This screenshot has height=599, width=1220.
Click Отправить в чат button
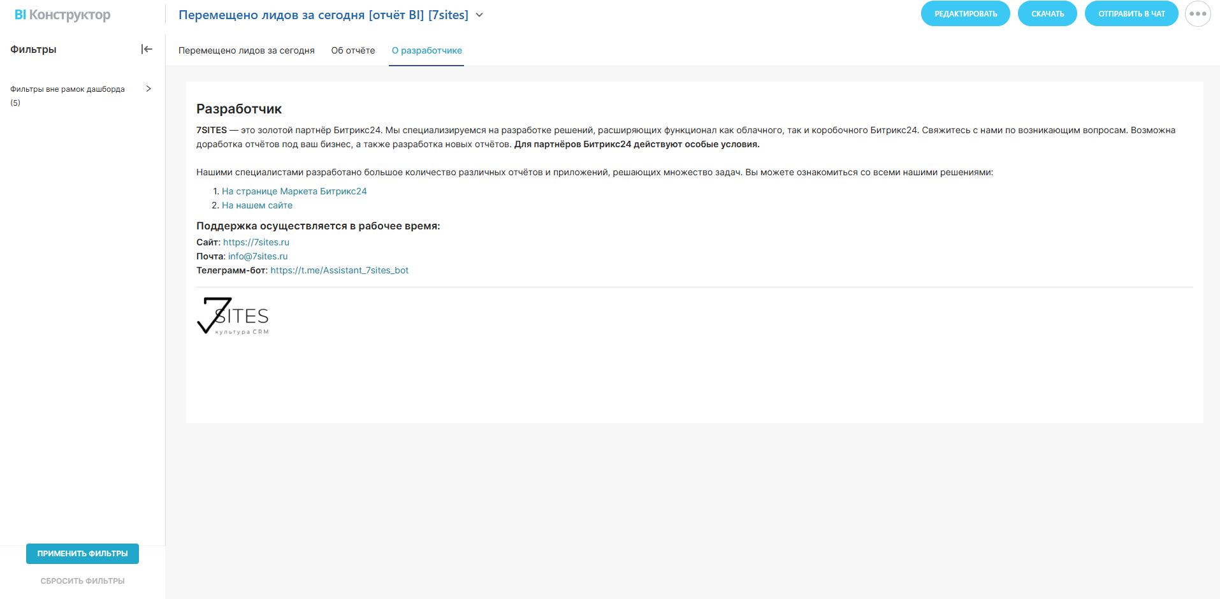click(1131, 14)
